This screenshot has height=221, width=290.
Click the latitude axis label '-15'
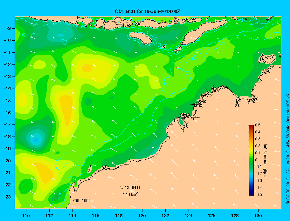click(x=7, y=101)
